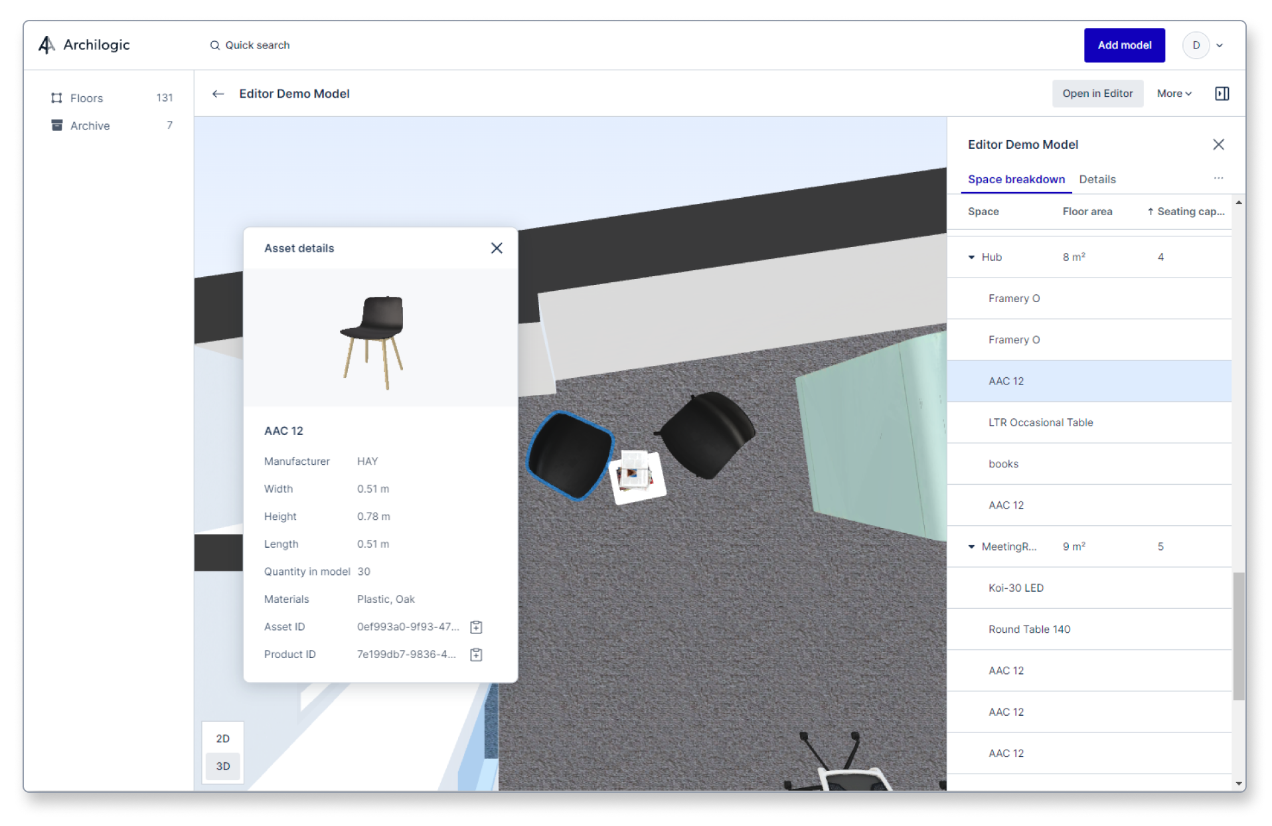This screenshot has height=826, width=1272.
Task: Click the Materials value Plastic, Oak
Action: (x=386, y=599)
